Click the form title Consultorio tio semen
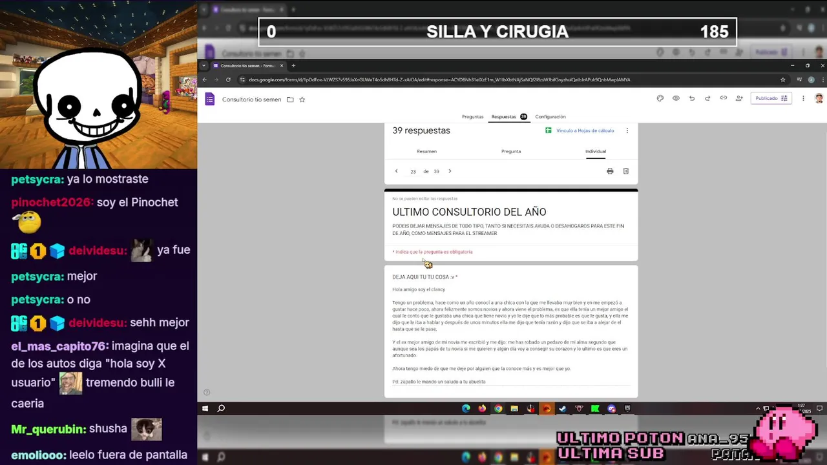 pyautogui.click(x=251, y=99)
